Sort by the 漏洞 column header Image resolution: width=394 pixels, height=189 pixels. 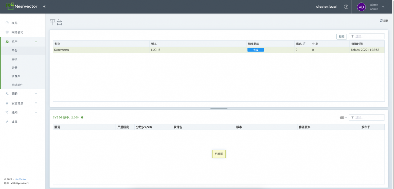[x=84, y=127]
